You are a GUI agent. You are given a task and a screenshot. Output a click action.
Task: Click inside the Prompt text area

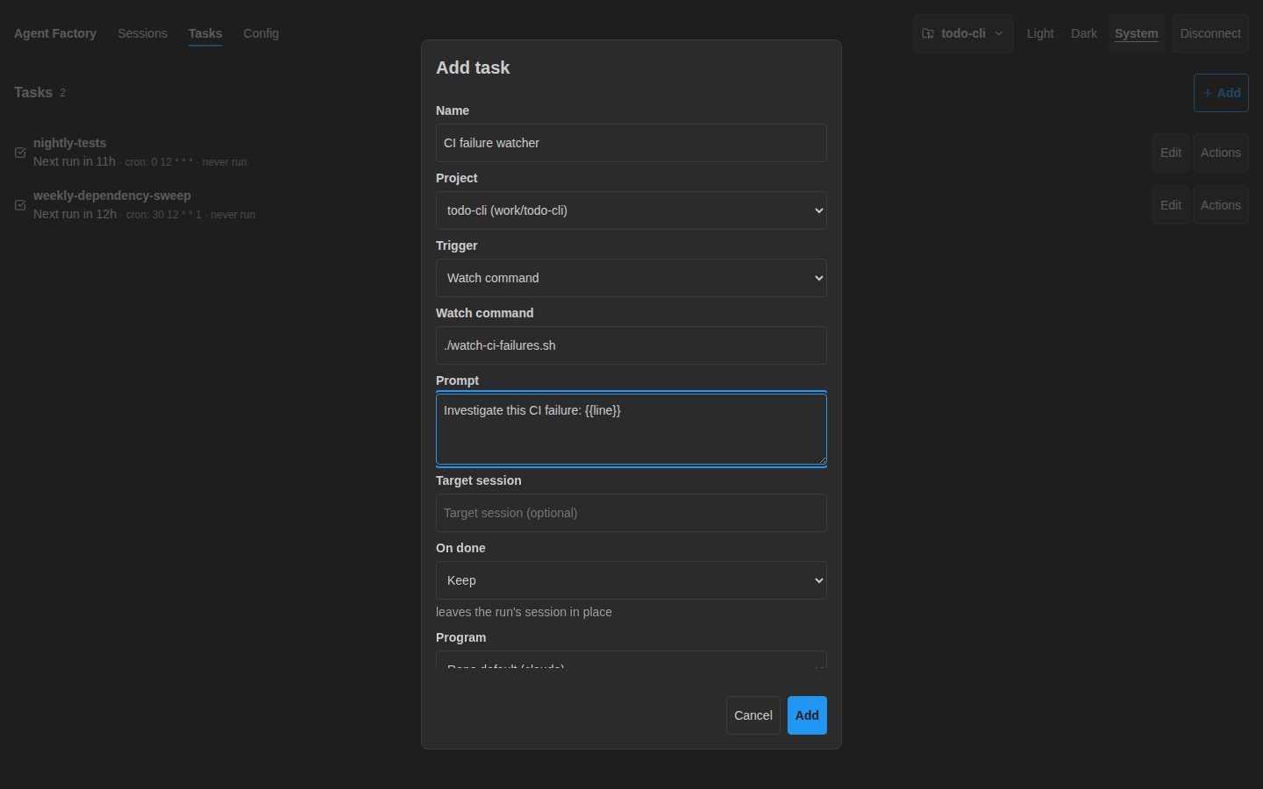pyautogui.click(x=631, y=430)
